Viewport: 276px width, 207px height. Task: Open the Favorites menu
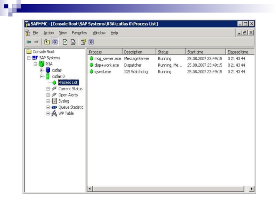(79, 33)
